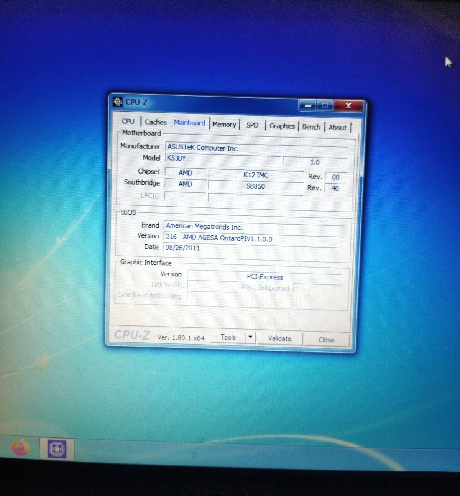Select the Mainboard tab
This screenshot has width=460, height=496.
[189, 123]
